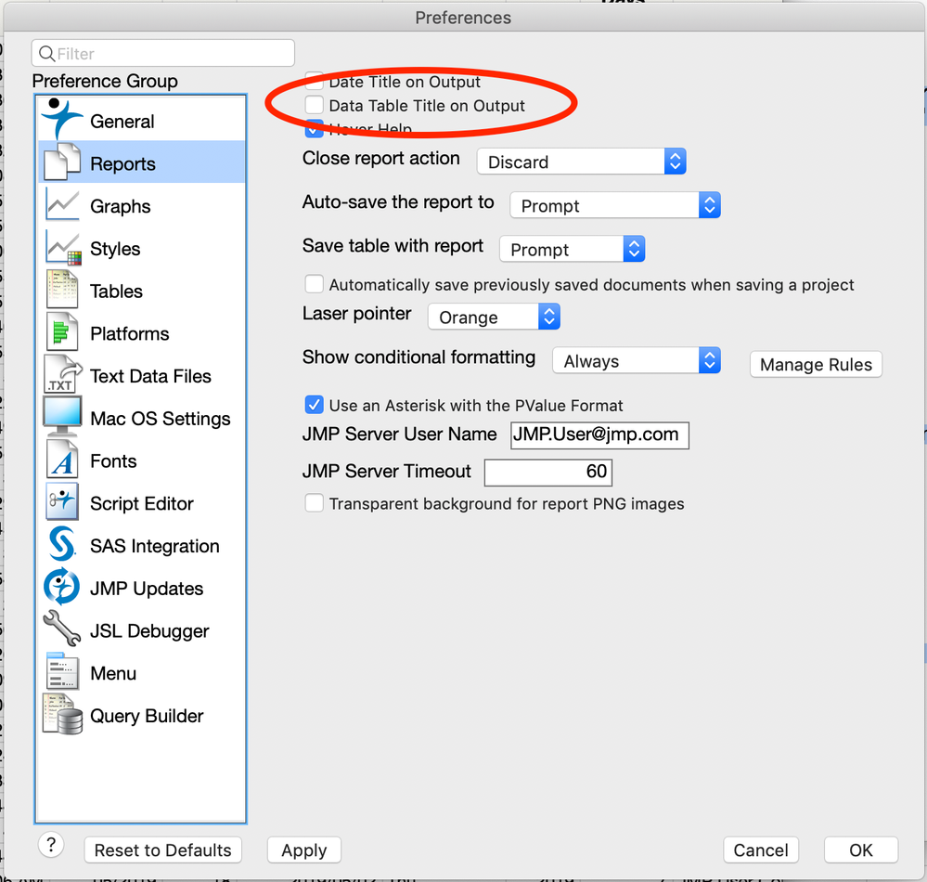
Task: Choose the Styles icon in the list
Action: pyautogui.click(x=63, y=247)
